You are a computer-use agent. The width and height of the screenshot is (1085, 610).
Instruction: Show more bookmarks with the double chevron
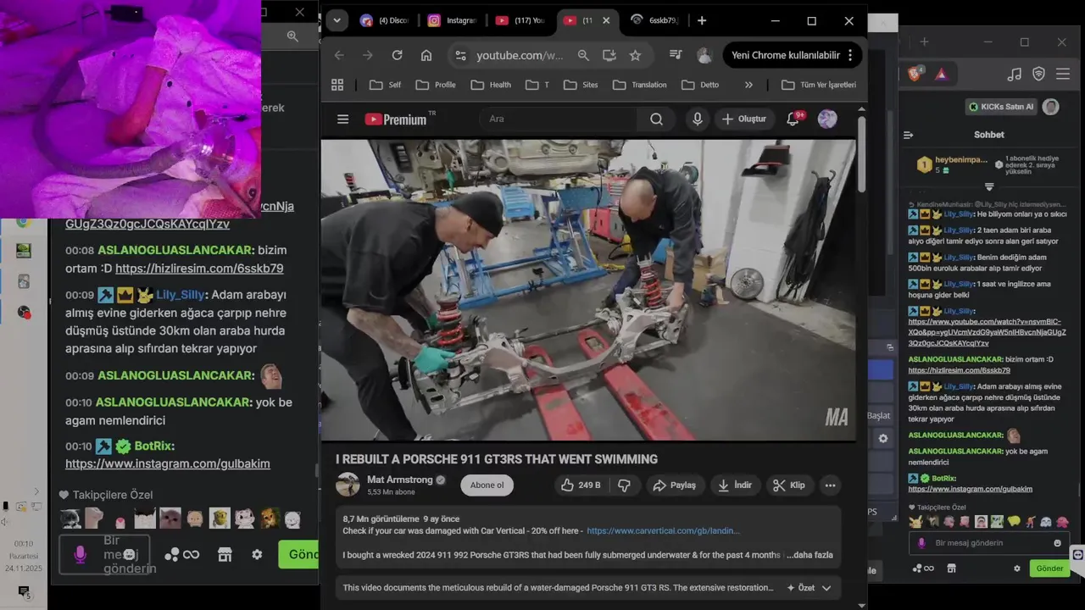point(748,85)
